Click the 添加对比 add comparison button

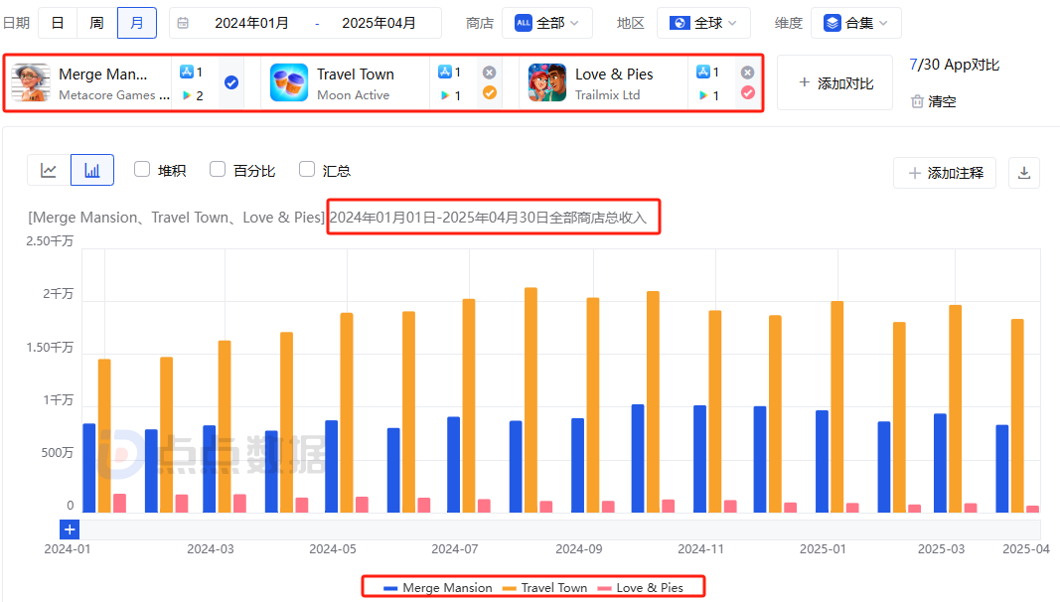click(834, 81)
